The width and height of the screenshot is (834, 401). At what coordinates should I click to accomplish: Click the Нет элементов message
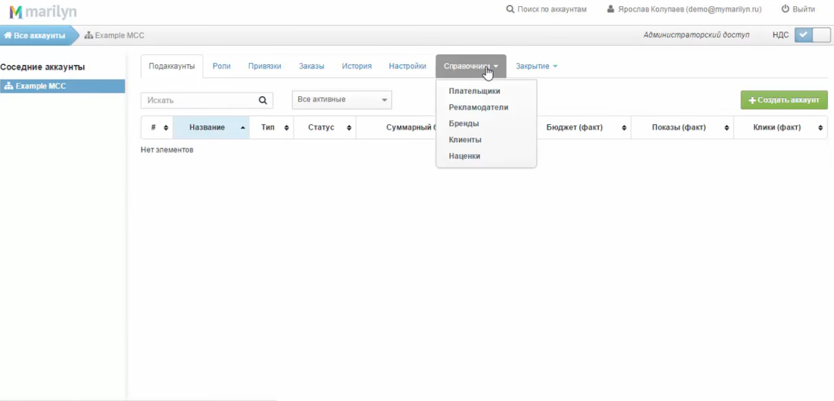point(167,150)
